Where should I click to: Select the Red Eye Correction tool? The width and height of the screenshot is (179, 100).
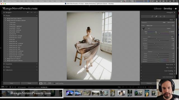click(x=160, y=17)
